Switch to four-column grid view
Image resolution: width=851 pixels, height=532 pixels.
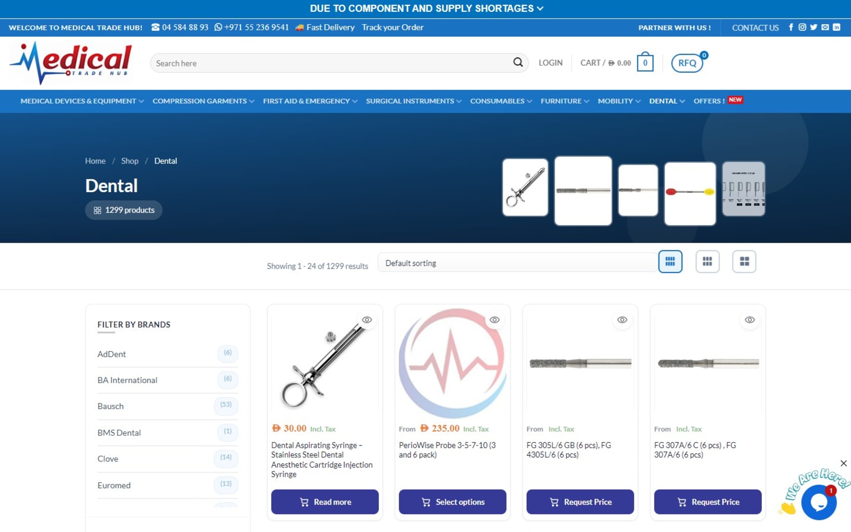coord(670,262)
